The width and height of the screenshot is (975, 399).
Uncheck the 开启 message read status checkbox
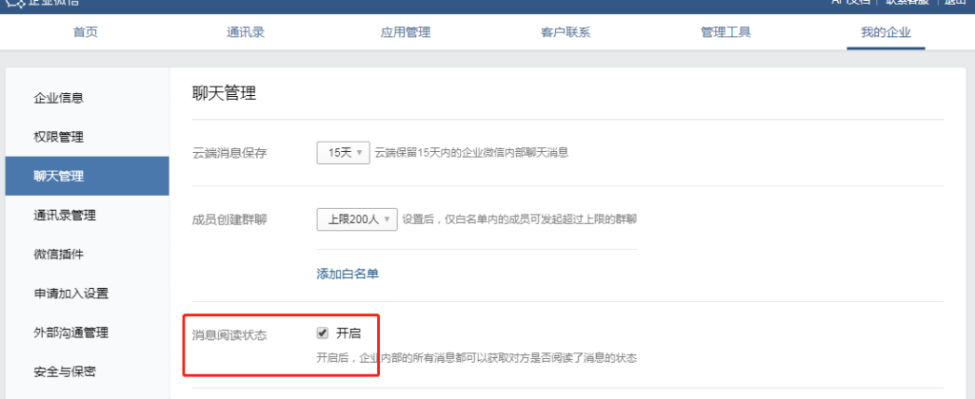tap(322, 333)
